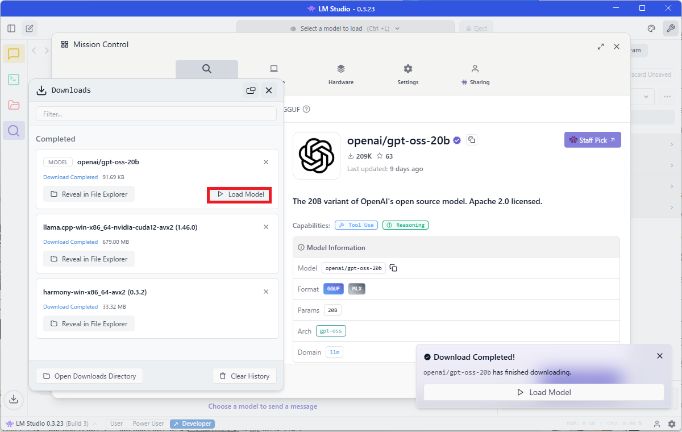Switch to User mode
Screen dimensions: 682x432
(x=117, y=423)
